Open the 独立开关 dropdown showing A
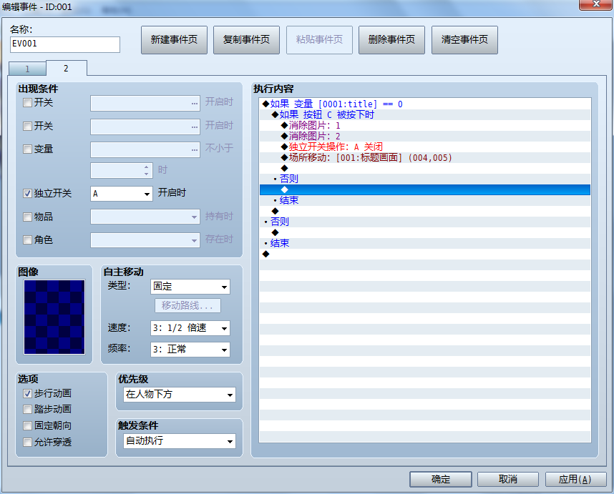 pyautogui.click(x=122, y=194)
